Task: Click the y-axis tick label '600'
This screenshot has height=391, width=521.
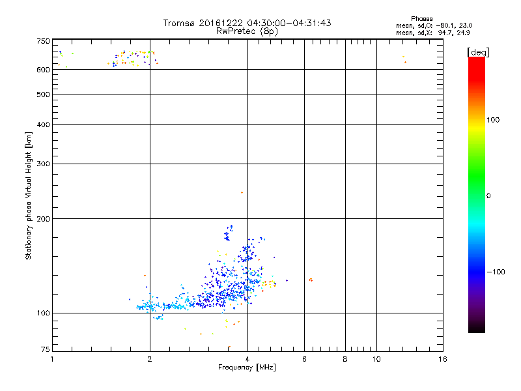Action: pyautogui.click(x=43, y=70)
